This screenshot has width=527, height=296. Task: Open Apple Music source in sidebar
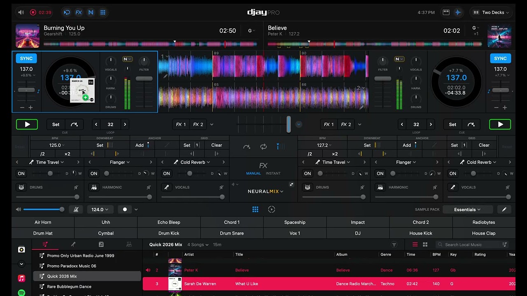(x=21, y=278)
